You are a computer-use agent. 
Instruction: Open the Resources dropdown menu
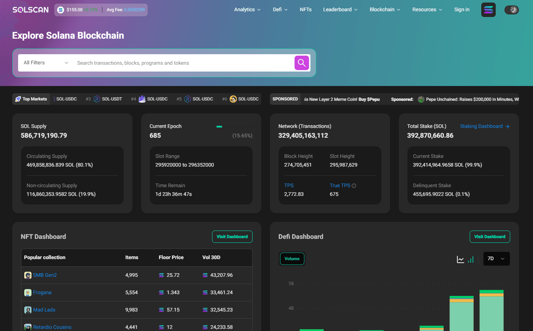(x=427, y=10)
